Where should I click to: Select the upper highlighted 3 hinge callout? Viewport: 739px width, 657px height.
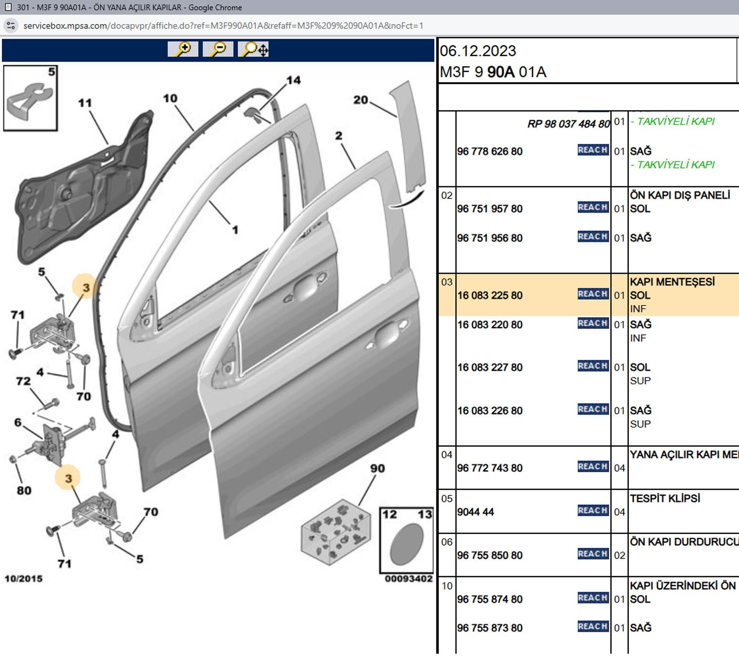click(85, 287)
